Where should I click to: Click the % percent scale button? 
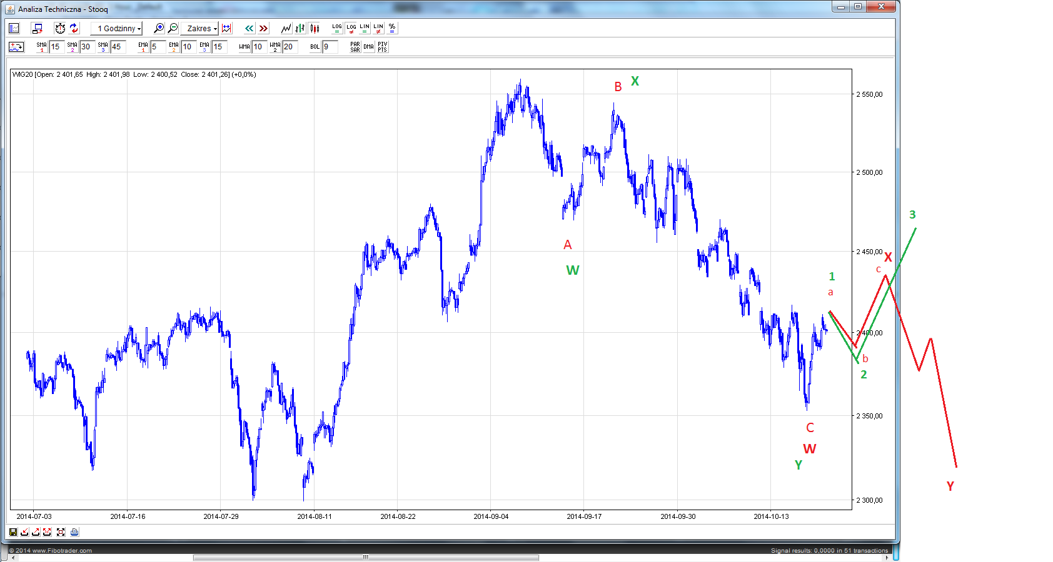[x=392, y=28]
